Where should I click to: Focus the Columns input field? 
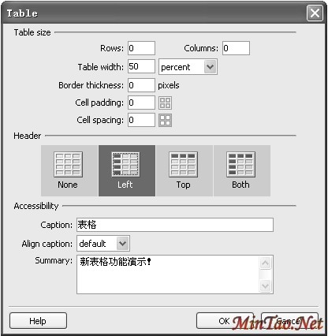point(236,48)
